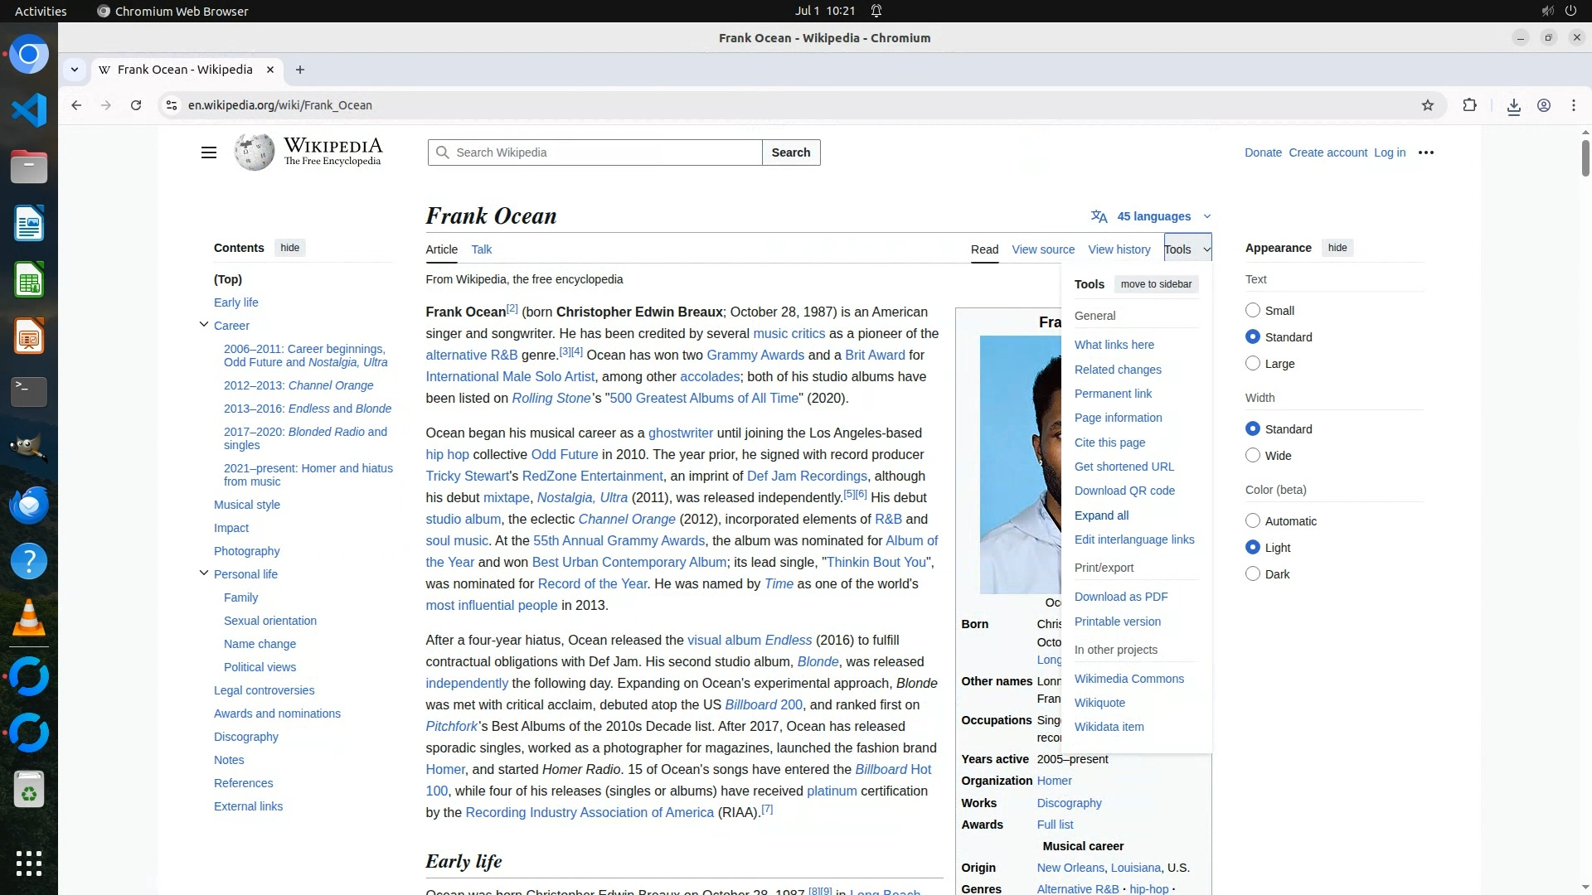Click the page vertical scrollbar thumb
This screenshot has width=1592, height=895.
(1585, 157)
